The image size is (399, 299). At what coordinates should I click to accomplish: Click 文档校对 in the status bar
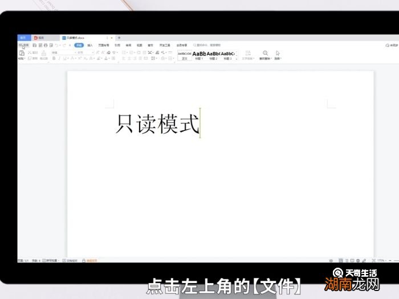(70, 261)
